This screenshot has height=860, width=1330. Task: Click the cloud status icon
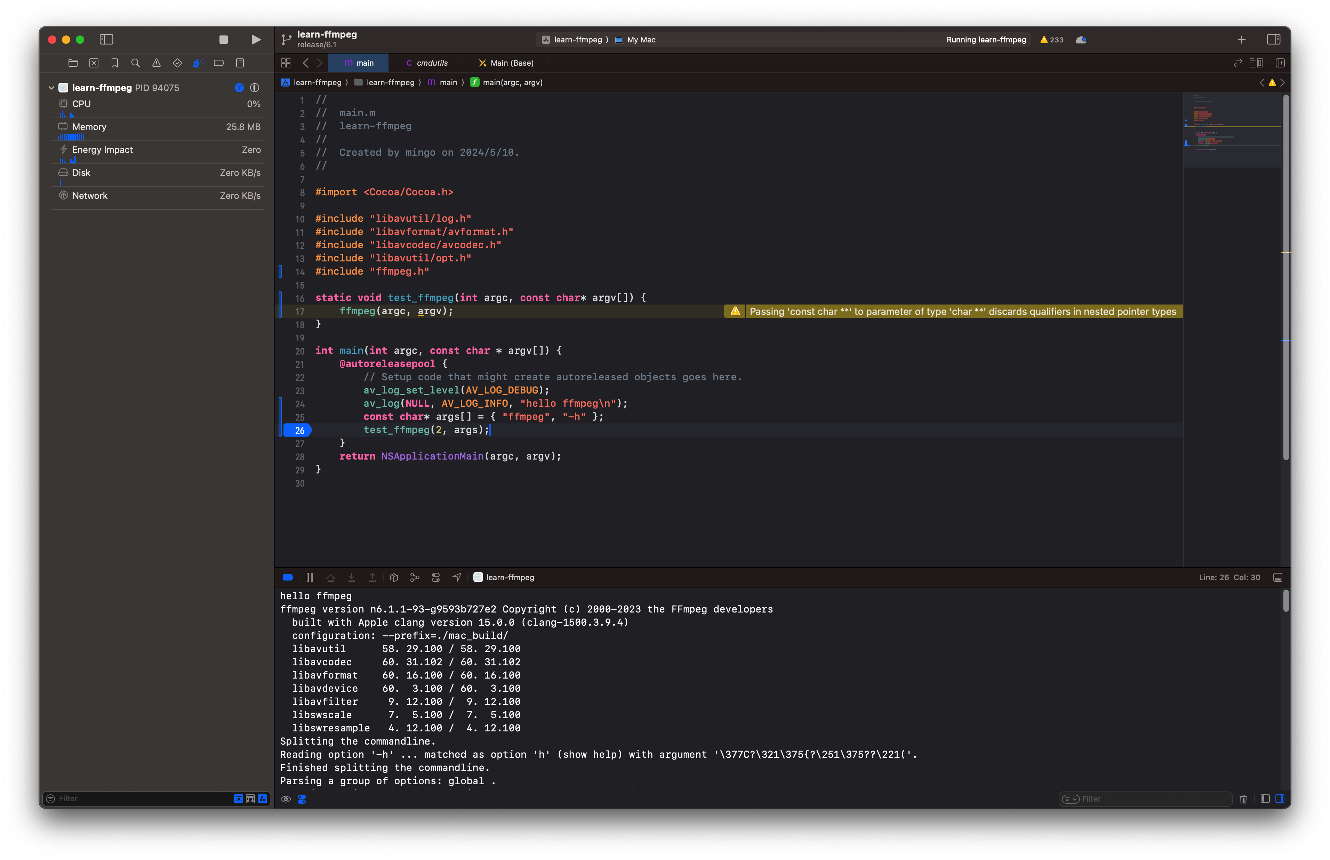coord(1081,40)
